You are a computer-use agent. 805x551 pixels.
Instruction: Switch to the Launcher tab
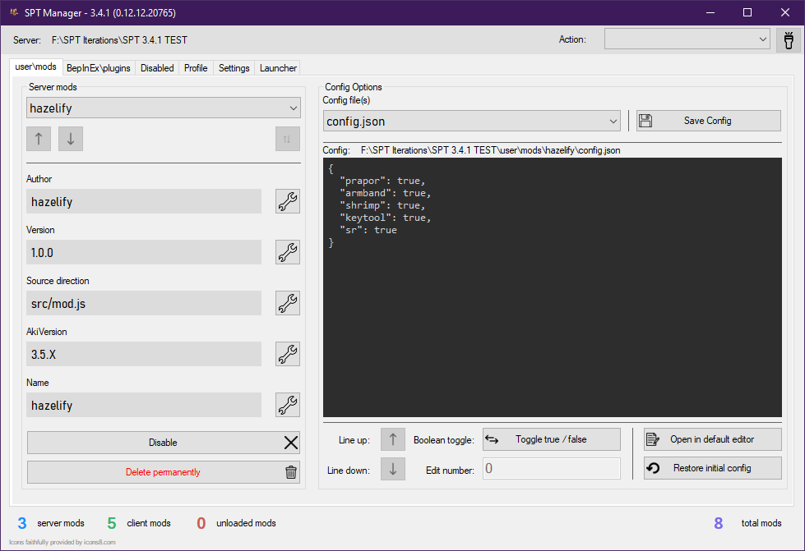pos(278,68)
